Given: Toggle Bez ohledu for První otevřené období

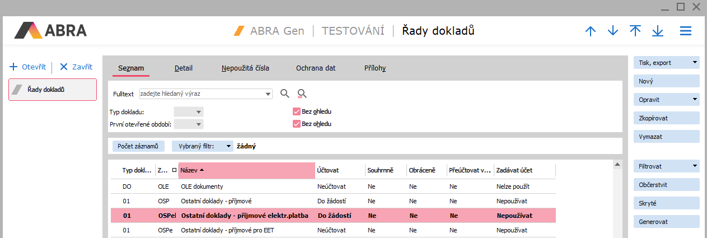Looking at the screenshot, I should (x=297, y=124).
